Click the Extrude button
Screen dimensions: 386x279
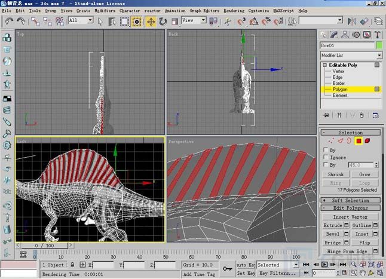[333, 226]
